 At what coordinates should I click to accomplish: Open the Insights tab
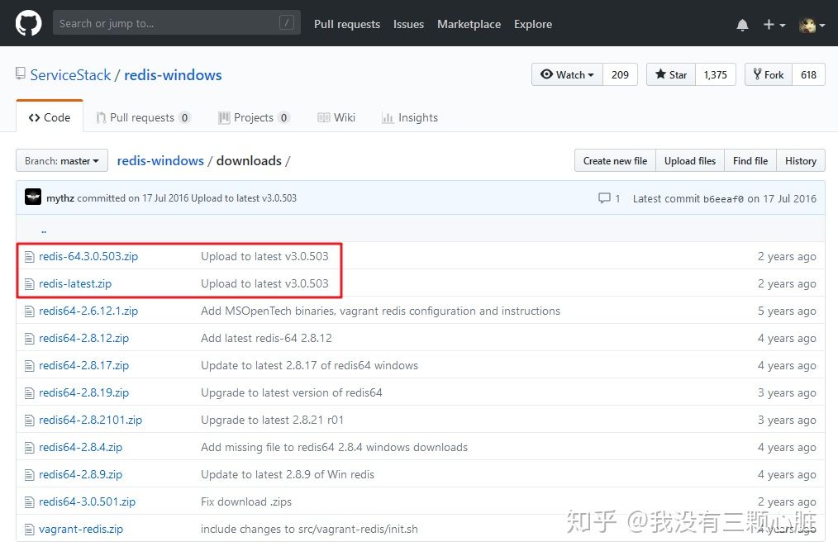coord(410,117)
